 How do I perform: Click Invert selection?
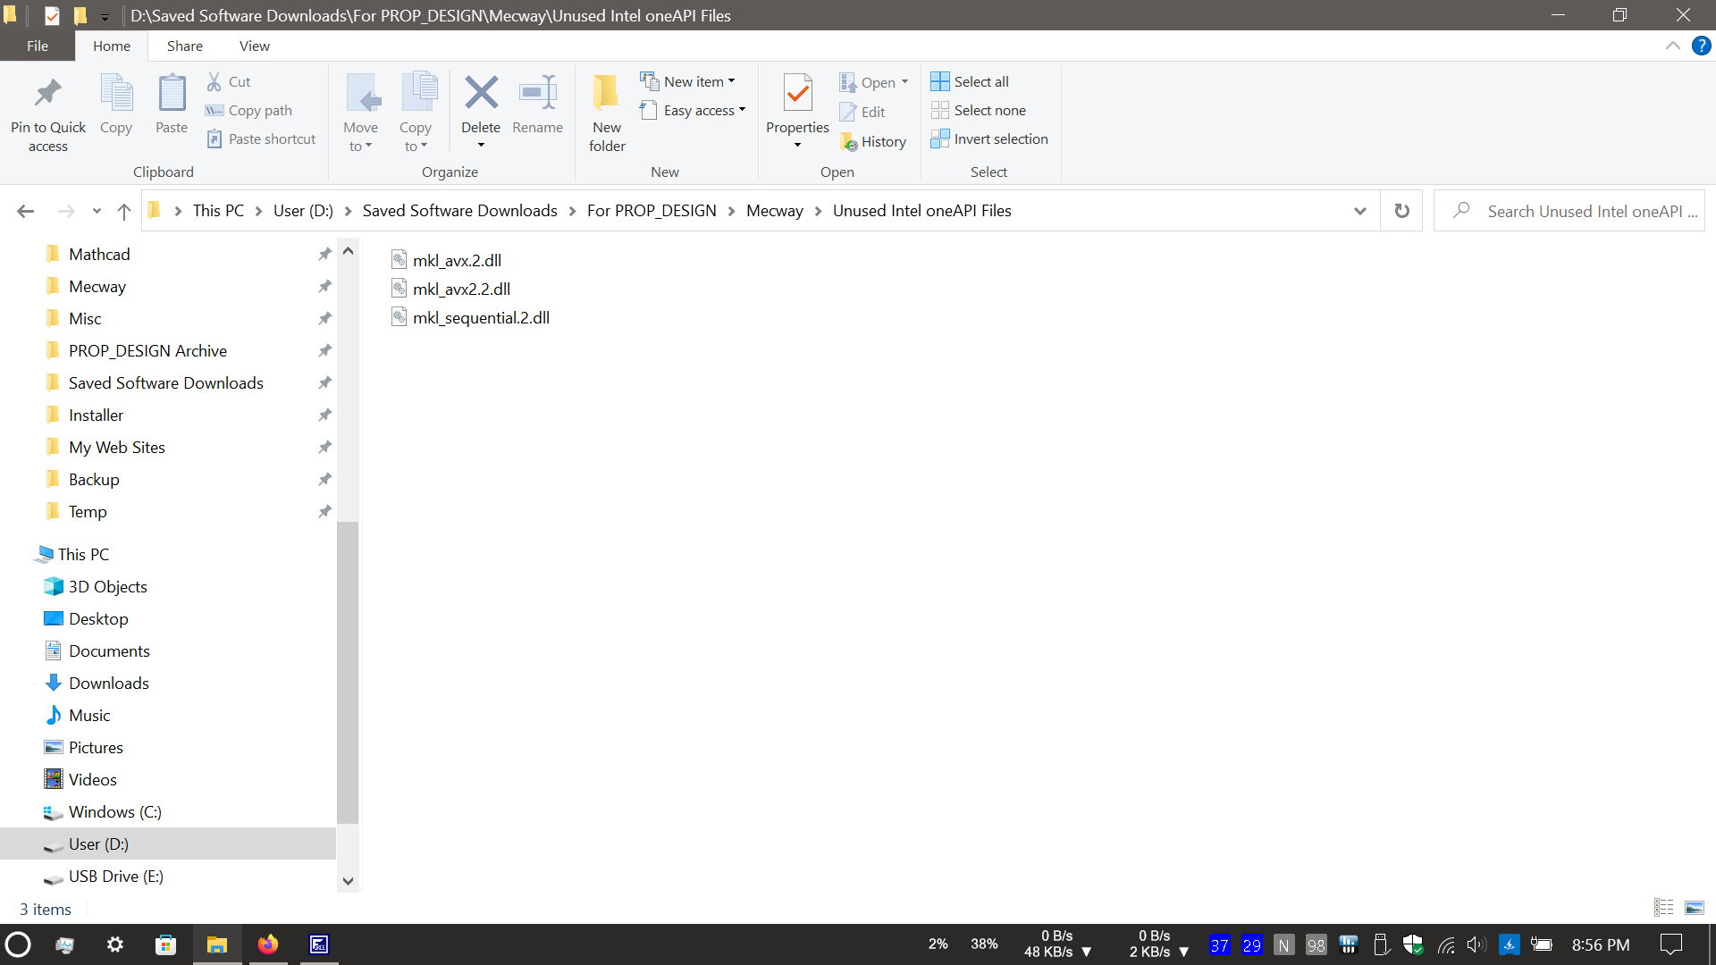[x=989, y=138]
